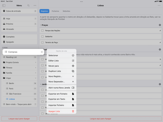Click the Duplicar Lista copy icon

click(73, 71)
